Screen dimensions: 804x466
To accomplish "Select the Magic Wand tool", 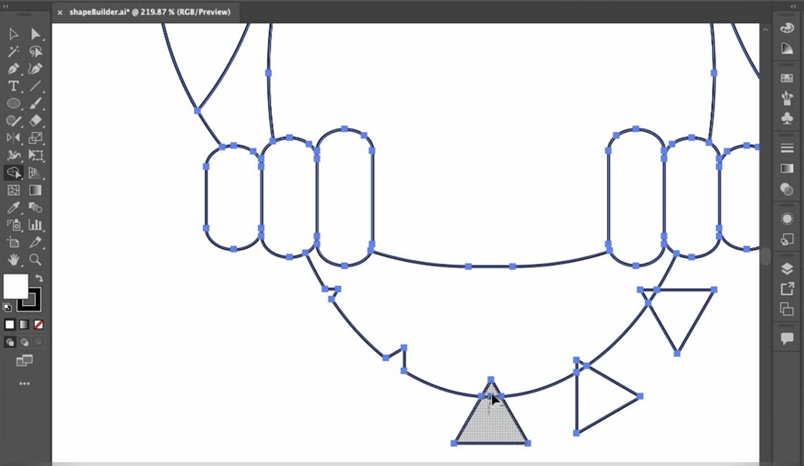I will pyautogui.click(x=14, y=51).
